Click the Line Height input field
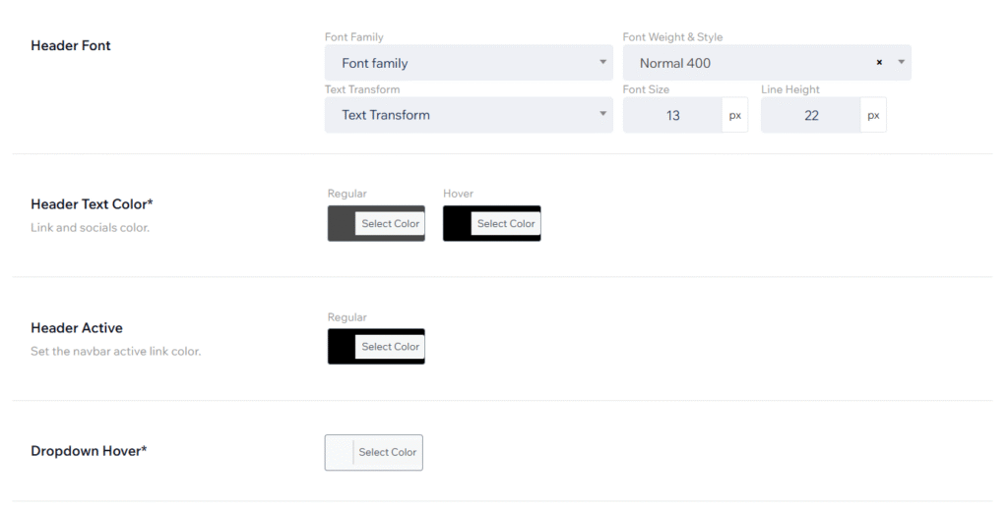Image resolution: width=1008 pixels, height=508 pixels. 810,115
